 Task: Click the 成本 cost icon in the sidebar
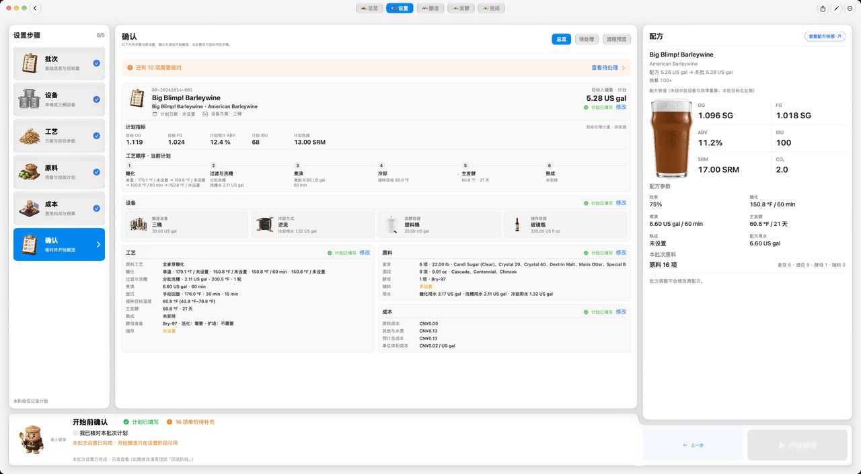coord(30,208)
